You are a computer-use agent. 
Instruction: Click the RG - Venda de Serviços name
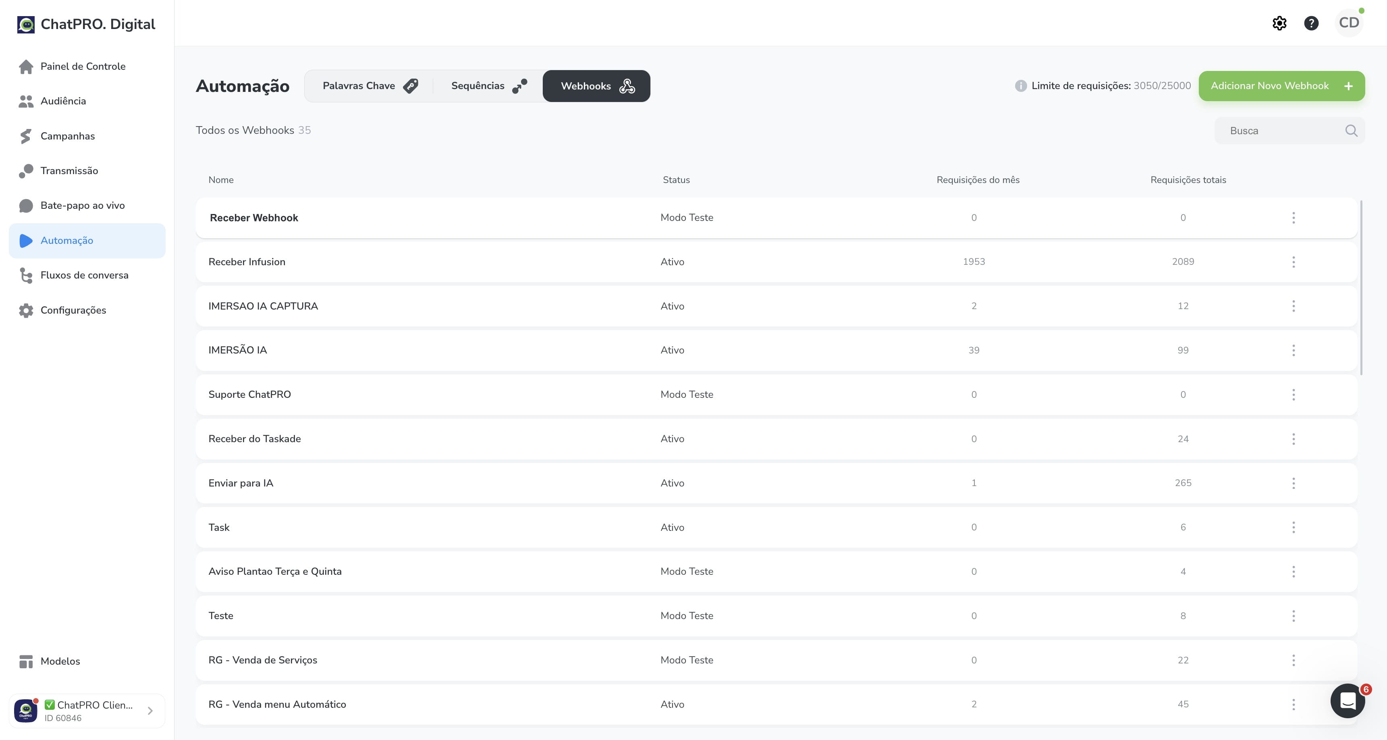coord(263,660)
